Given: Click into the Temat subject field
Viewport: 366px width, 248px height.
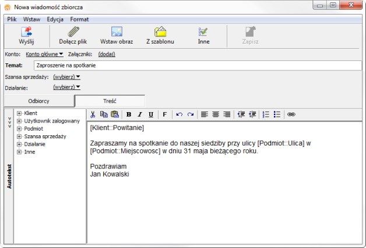Looking at the screenshot, I should (198, 66).
